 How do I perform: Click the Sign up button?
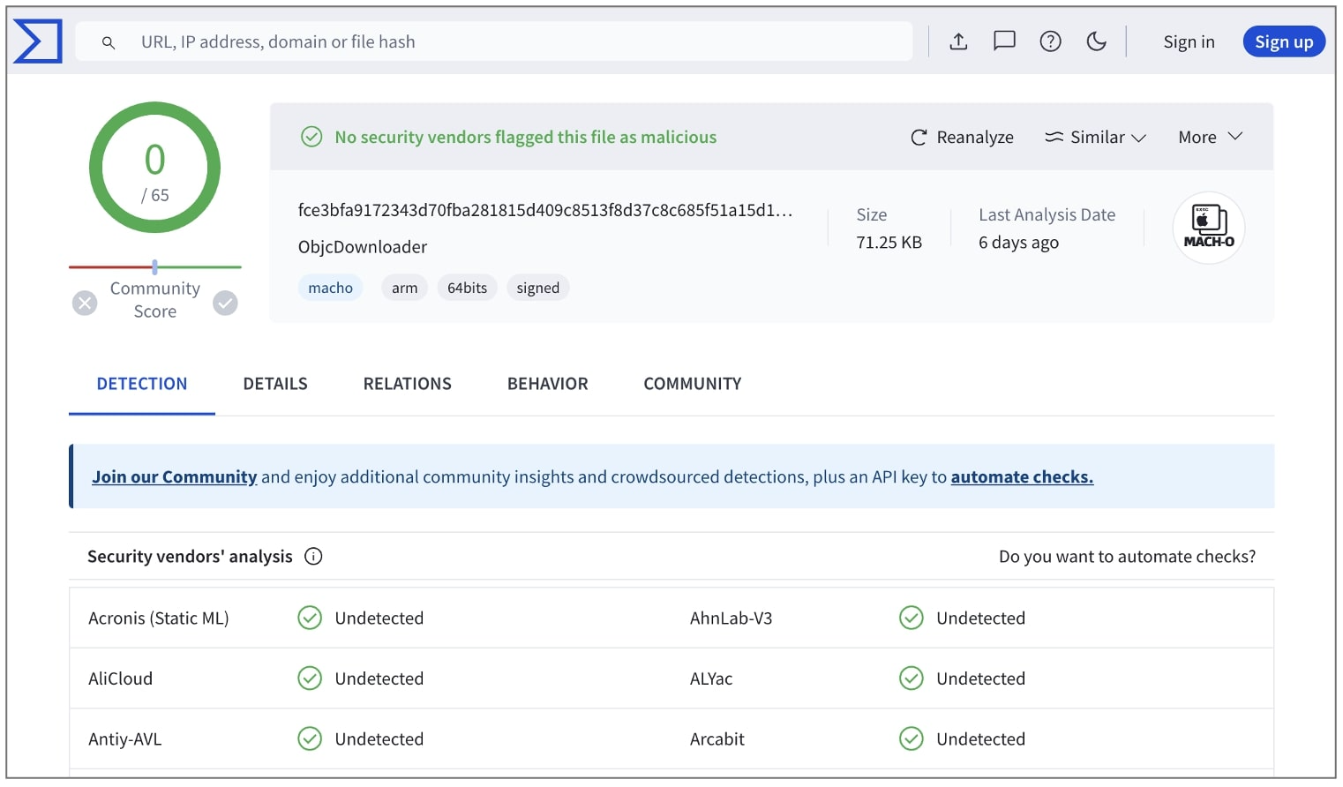coord(1283,41)
